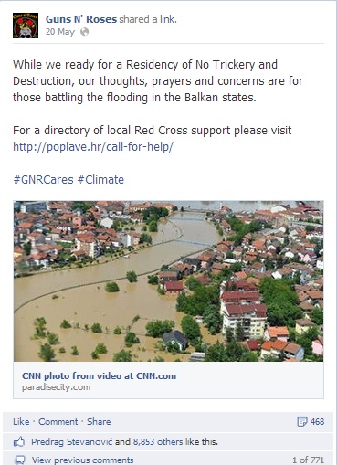Viewport: 337px width, 465px height.
Task: Open the 468 shares count
Action: [317, 422]
